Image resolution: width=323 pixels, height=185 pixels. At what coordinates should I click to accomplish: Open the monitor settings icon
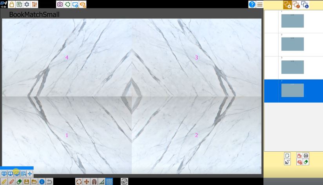[x=75, y=4]
